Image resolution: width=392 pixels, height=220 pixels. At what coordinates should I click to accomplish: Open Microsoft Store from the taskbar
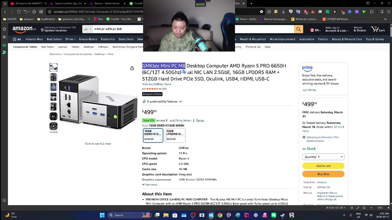pyautogui.click(x=175, y=215)
